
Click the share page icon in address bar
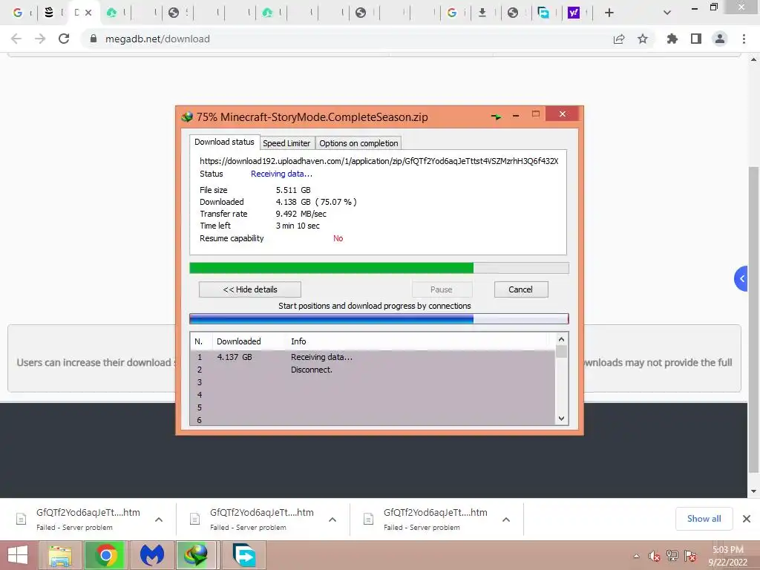[x=619, y=39]
